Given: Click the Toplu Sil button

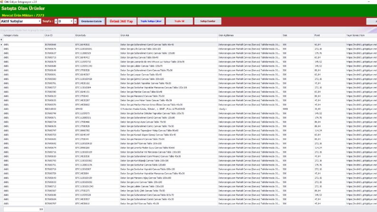Looking at the screenshot, I should [x=179, y=21].
